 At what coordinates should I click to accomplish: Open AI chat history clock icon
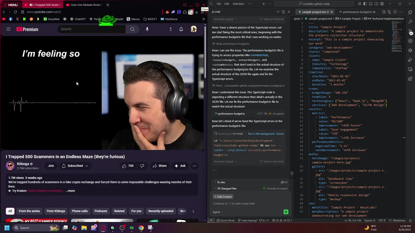pyautogui.click(x=283, y=12)
